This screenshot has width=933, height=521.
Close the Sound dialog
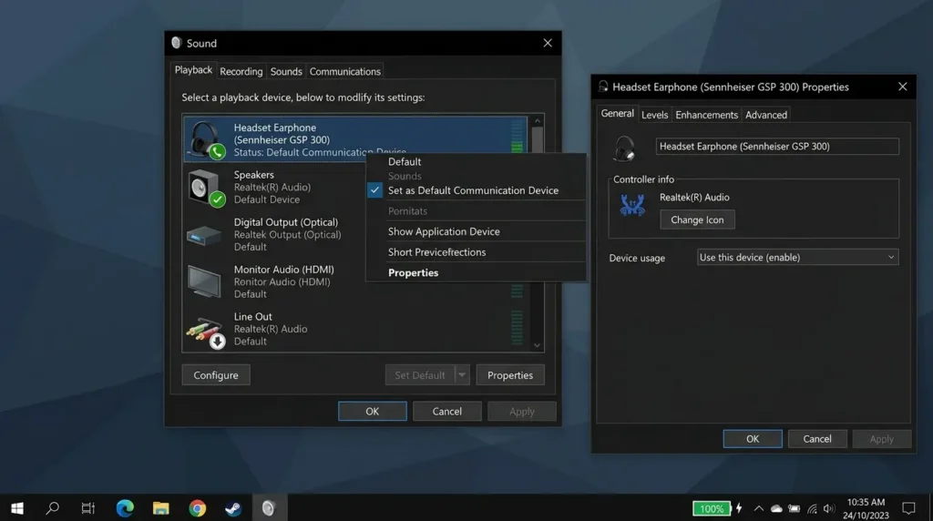(548, 43)
